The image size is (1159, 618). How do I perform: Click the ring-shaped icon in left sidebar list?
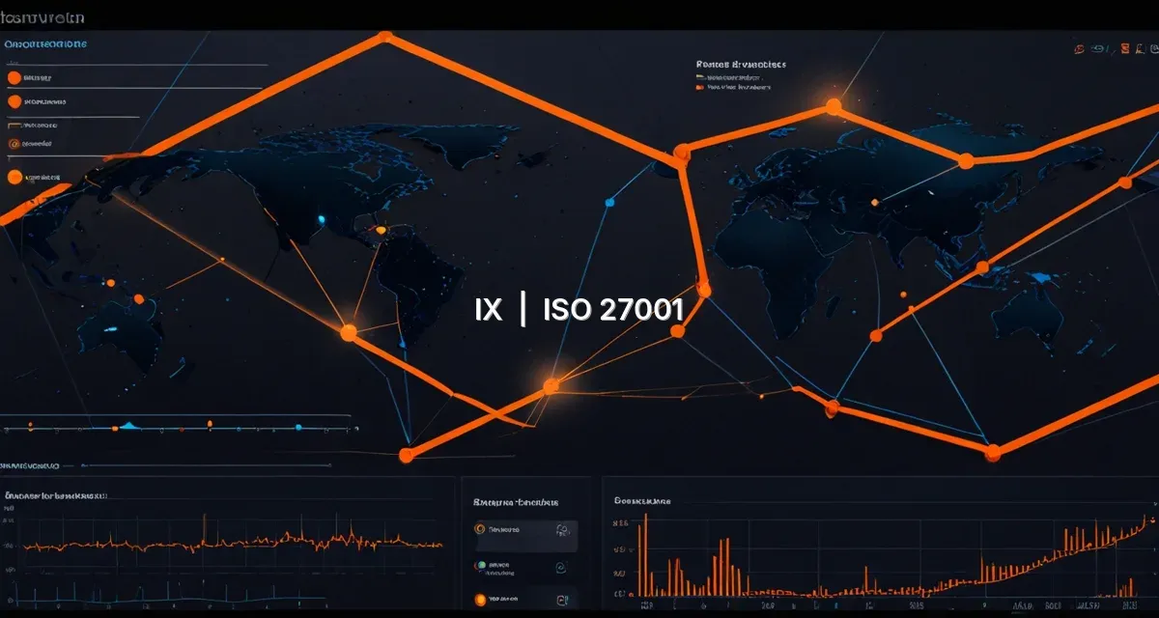point(14,144)
